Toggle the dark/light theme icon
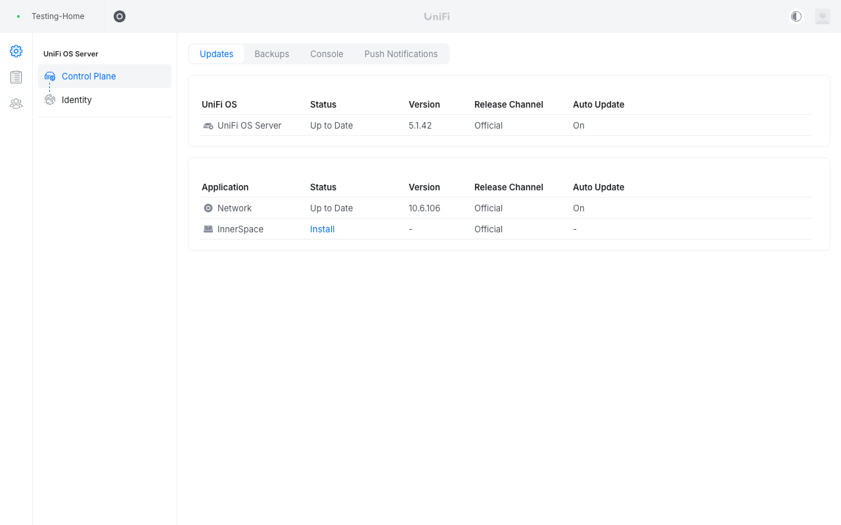The width and height of the screenshot is (841, 525). tap(796, 16)
